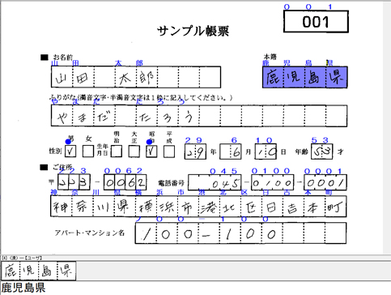Click the アパート・マンション名 label

point(90,233)
